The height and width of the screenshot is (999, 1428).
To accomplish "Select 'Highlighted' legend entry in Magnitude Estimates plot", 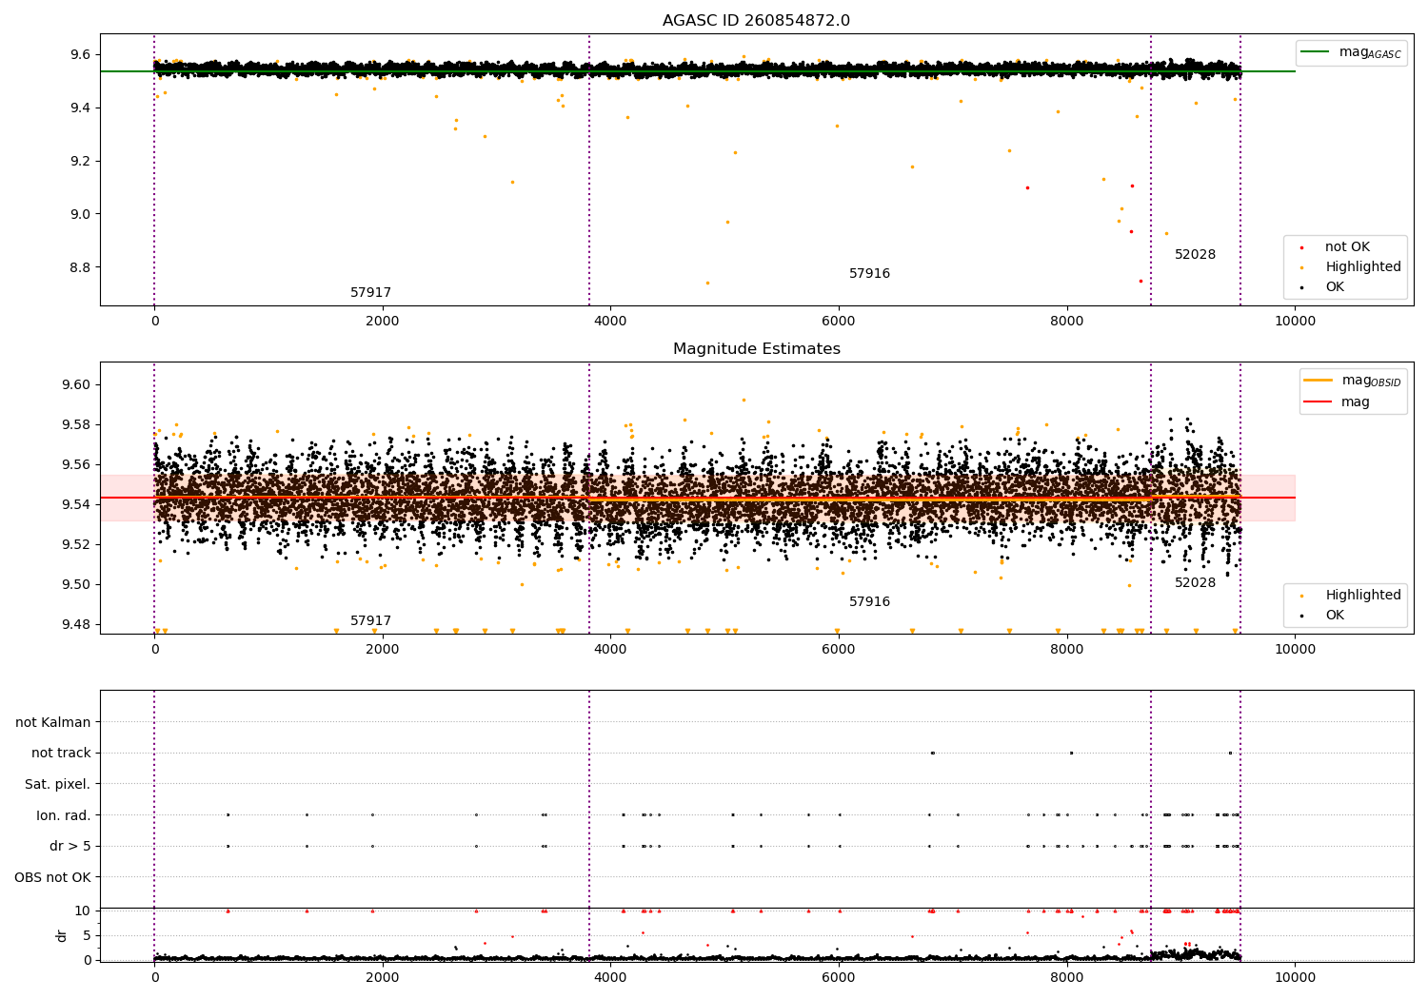I will [1362, 596].
